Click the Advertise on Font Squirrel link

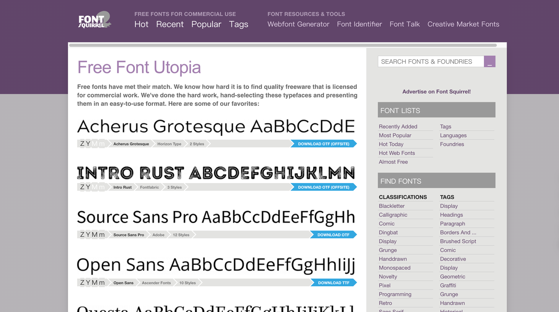[x=436, y=92]
